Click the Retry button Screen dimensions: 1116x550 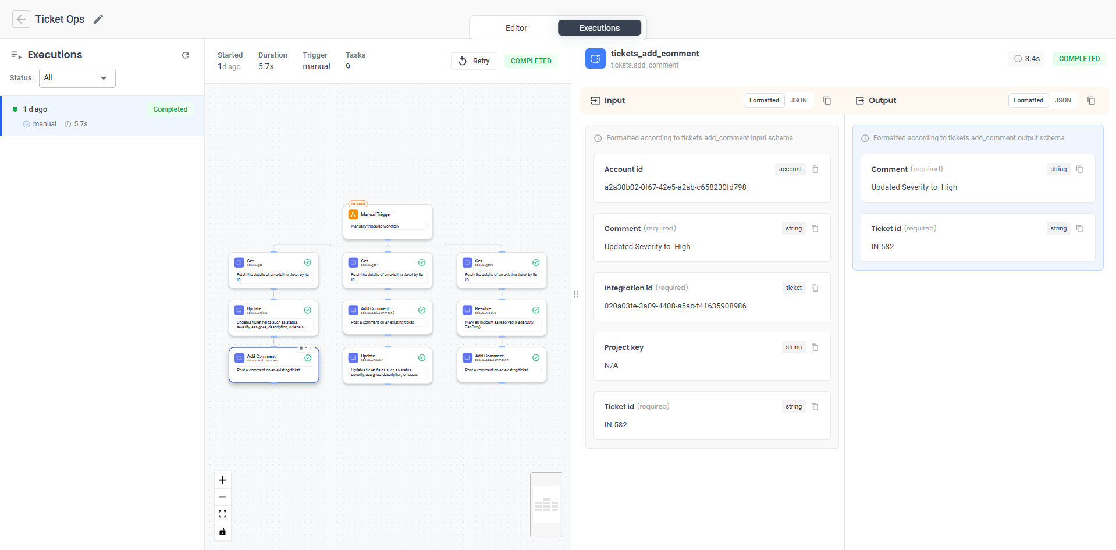coord(473,61)
